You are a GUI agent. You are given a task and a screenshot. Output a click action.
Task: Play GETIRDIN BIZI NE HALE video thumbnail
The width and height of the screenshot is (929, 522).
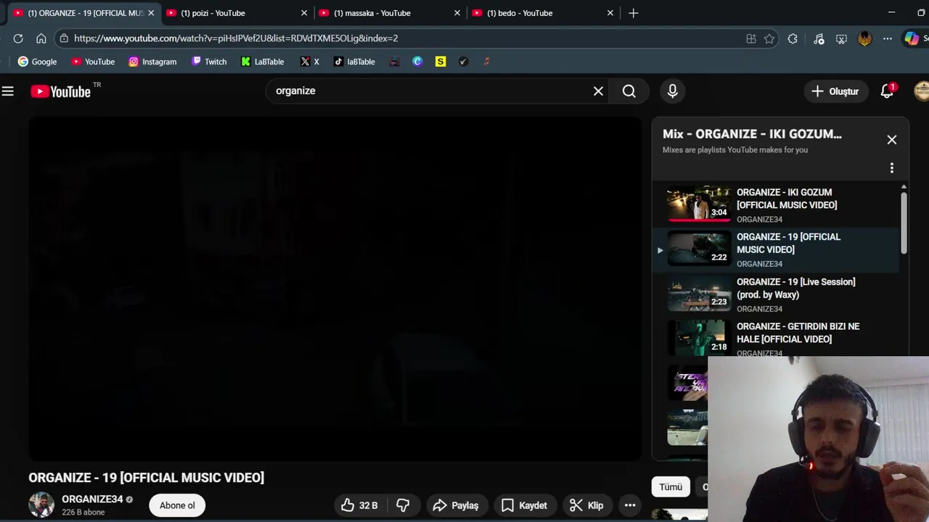point(699,337)
